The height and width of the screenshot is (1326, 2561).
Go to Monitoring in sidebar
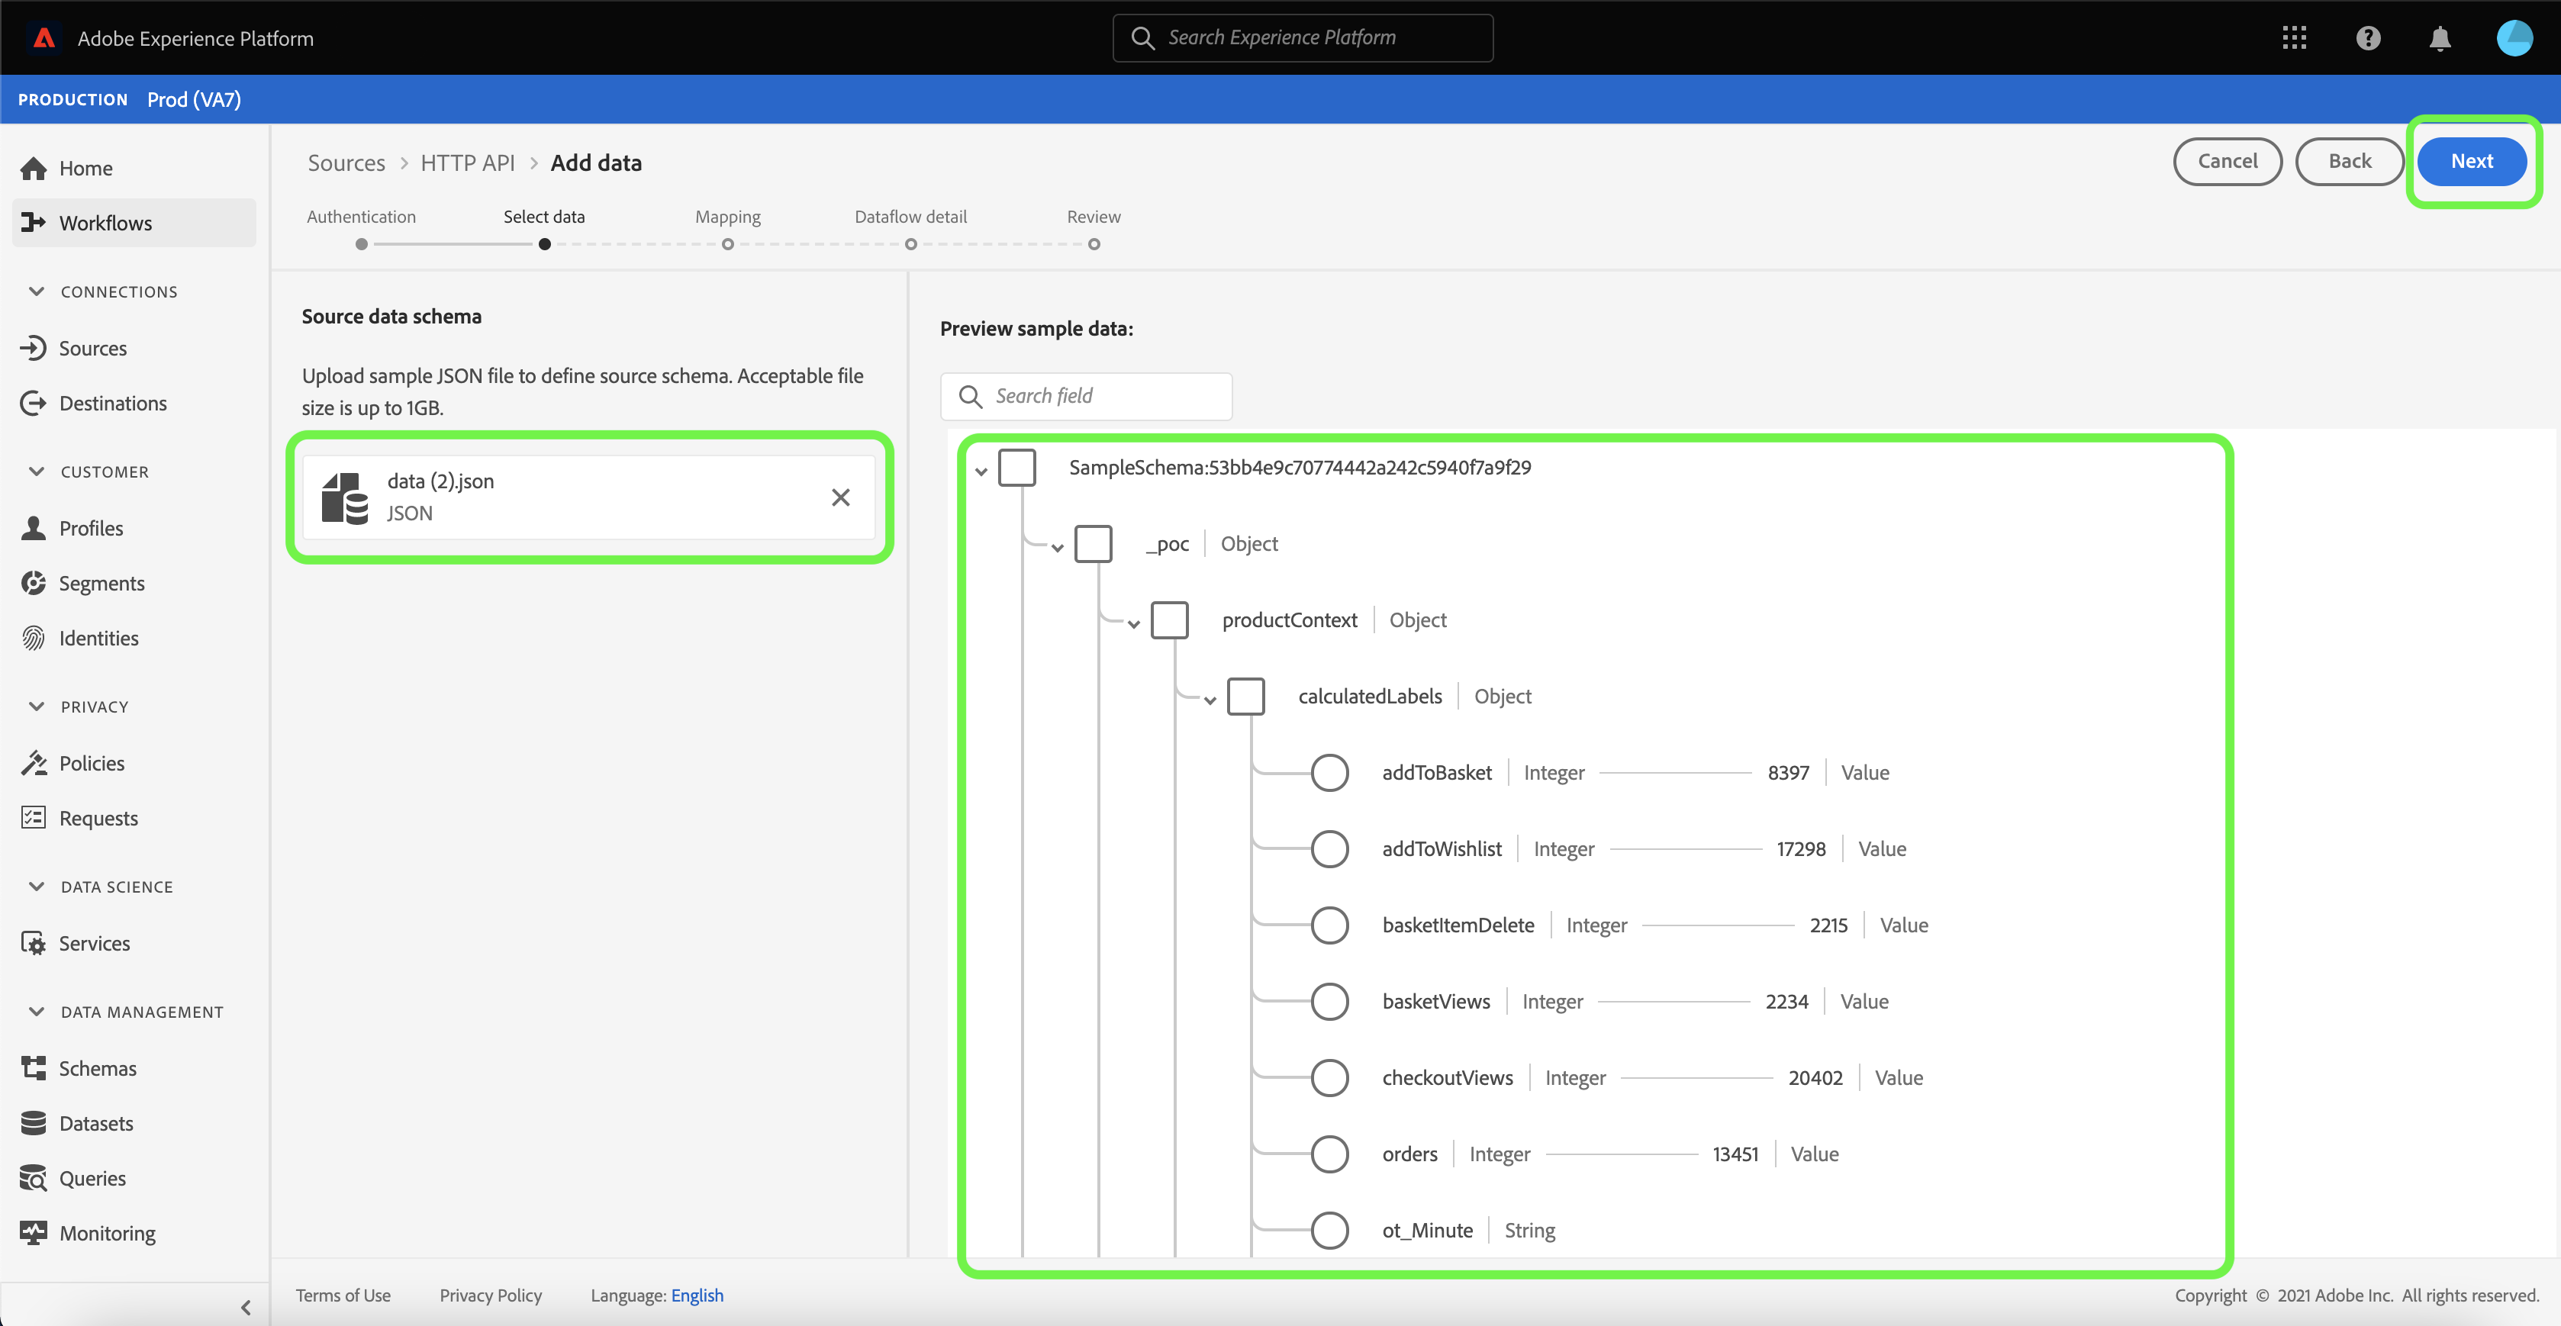pyautogui.click(x=106, y=1233)
